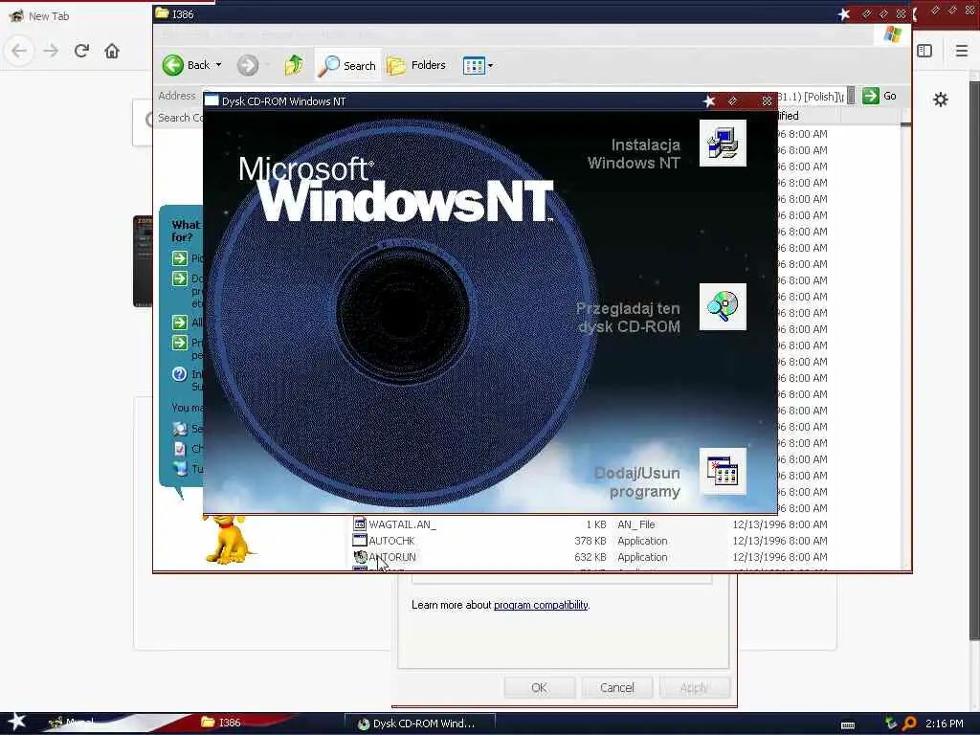Click the blue help question mark in Search Companion

[x=179, y=374]
